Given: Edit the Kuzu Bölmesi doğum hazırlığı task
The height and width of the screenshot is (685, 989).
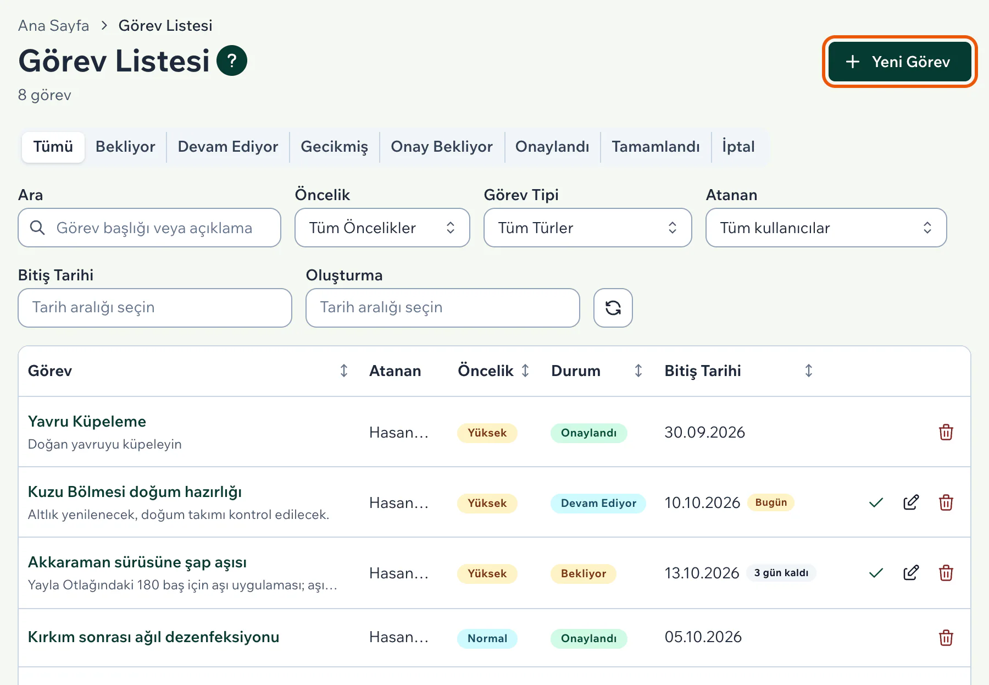Looking at the screenshot, I should point(911,502).
